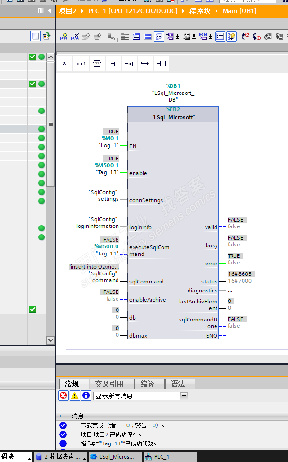Open the PLC_1 taskbar button
The height and width of the screenshot is (462, 288).
point(170,457)
